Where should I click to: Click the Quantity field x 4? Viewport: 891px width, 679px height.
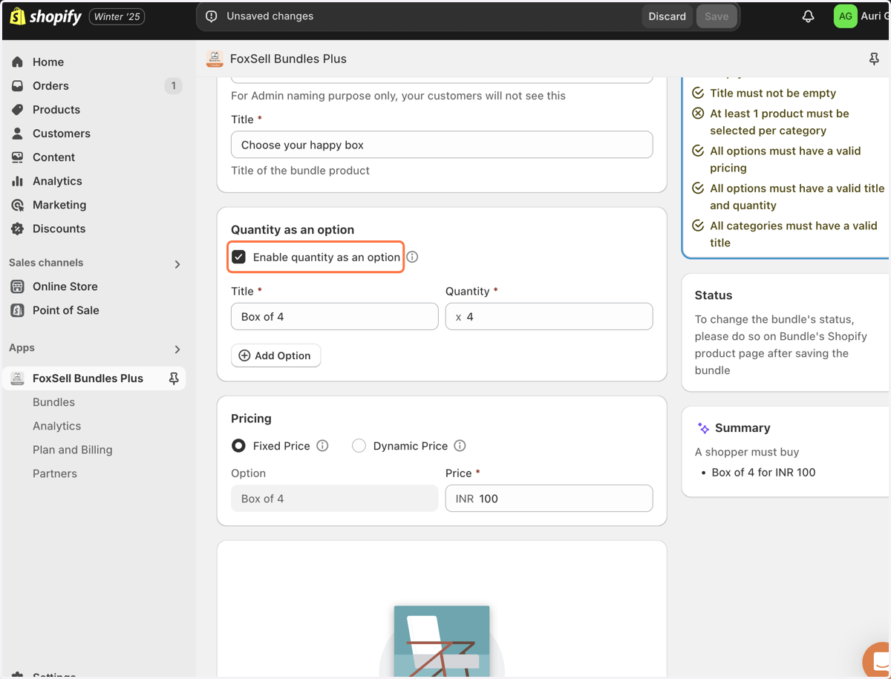pos(549,317)
